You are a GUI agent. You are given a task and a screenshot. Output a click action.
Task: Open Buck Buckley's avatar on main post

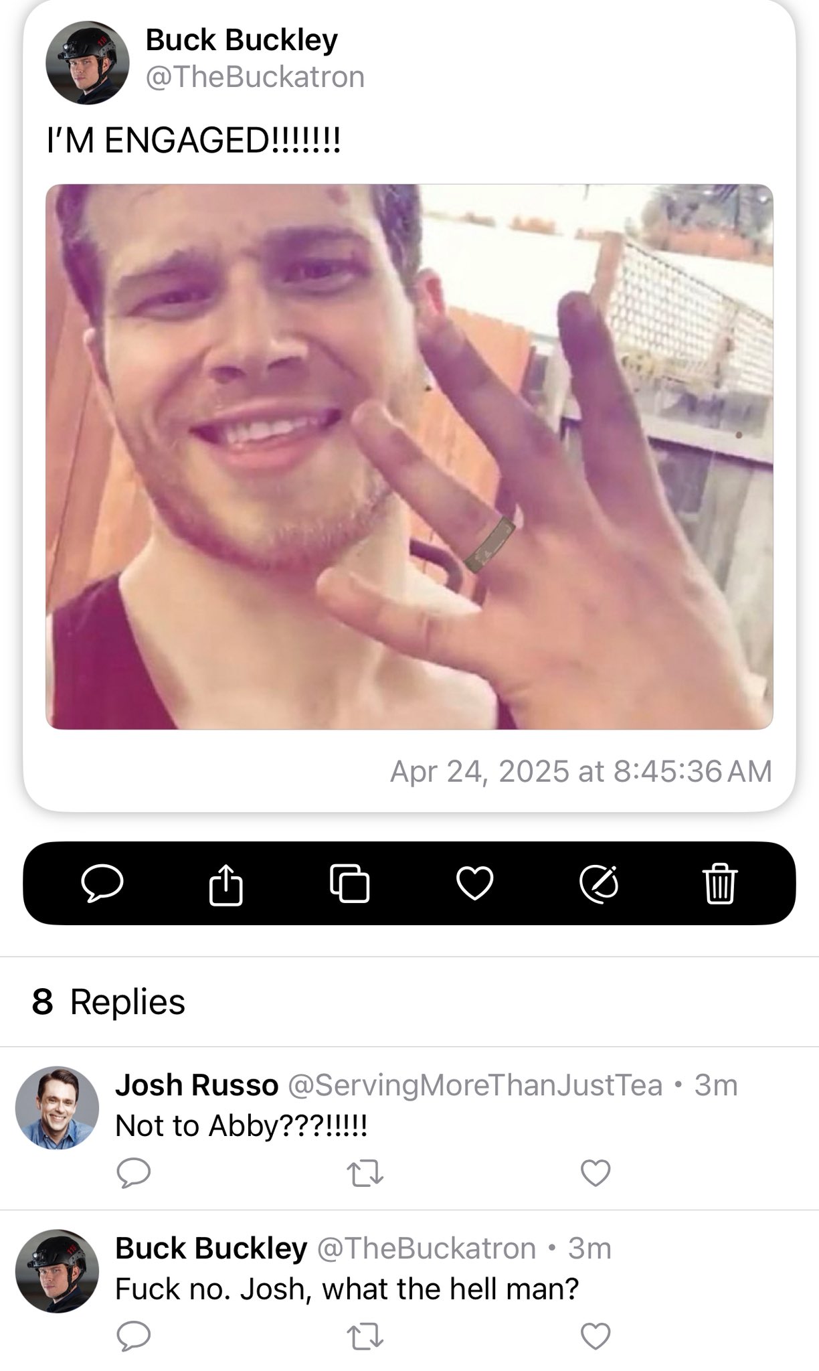(87, 62)
